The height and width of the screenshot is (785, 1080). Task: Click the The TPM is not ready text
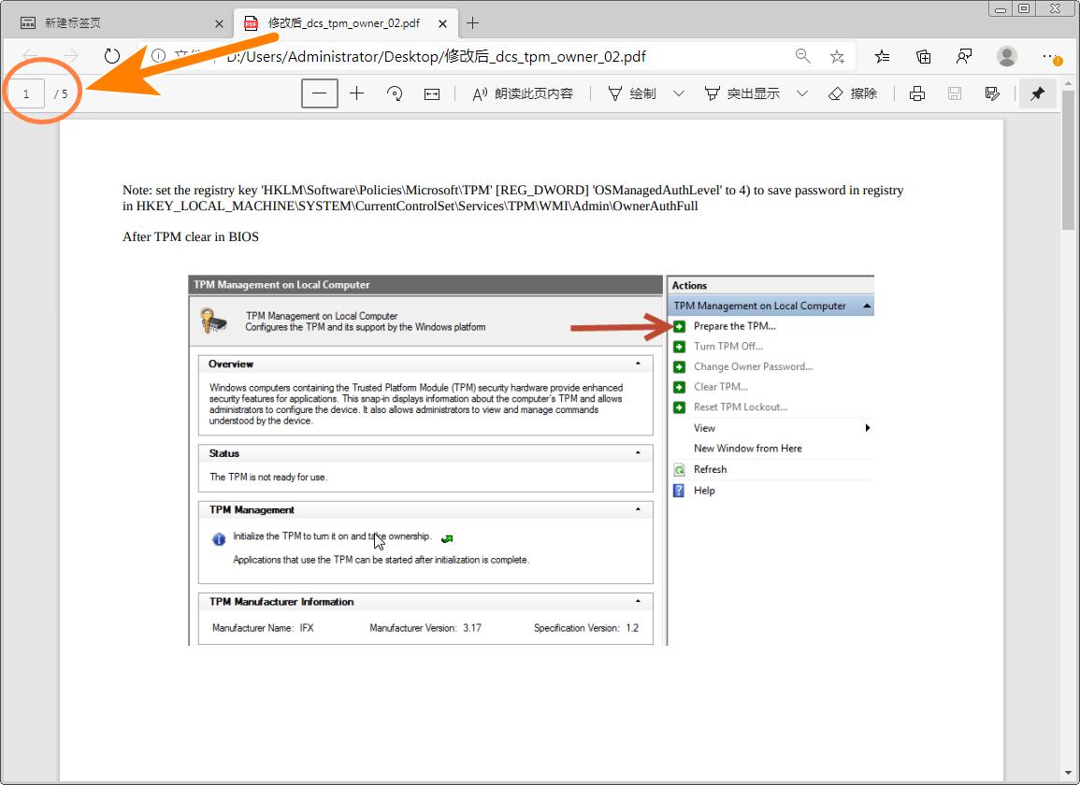point(268,477)
